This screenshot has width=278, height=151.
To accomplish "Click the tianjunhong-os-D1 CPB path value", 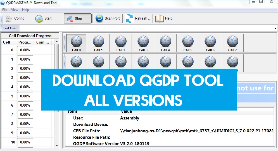I will pos(197,131).
